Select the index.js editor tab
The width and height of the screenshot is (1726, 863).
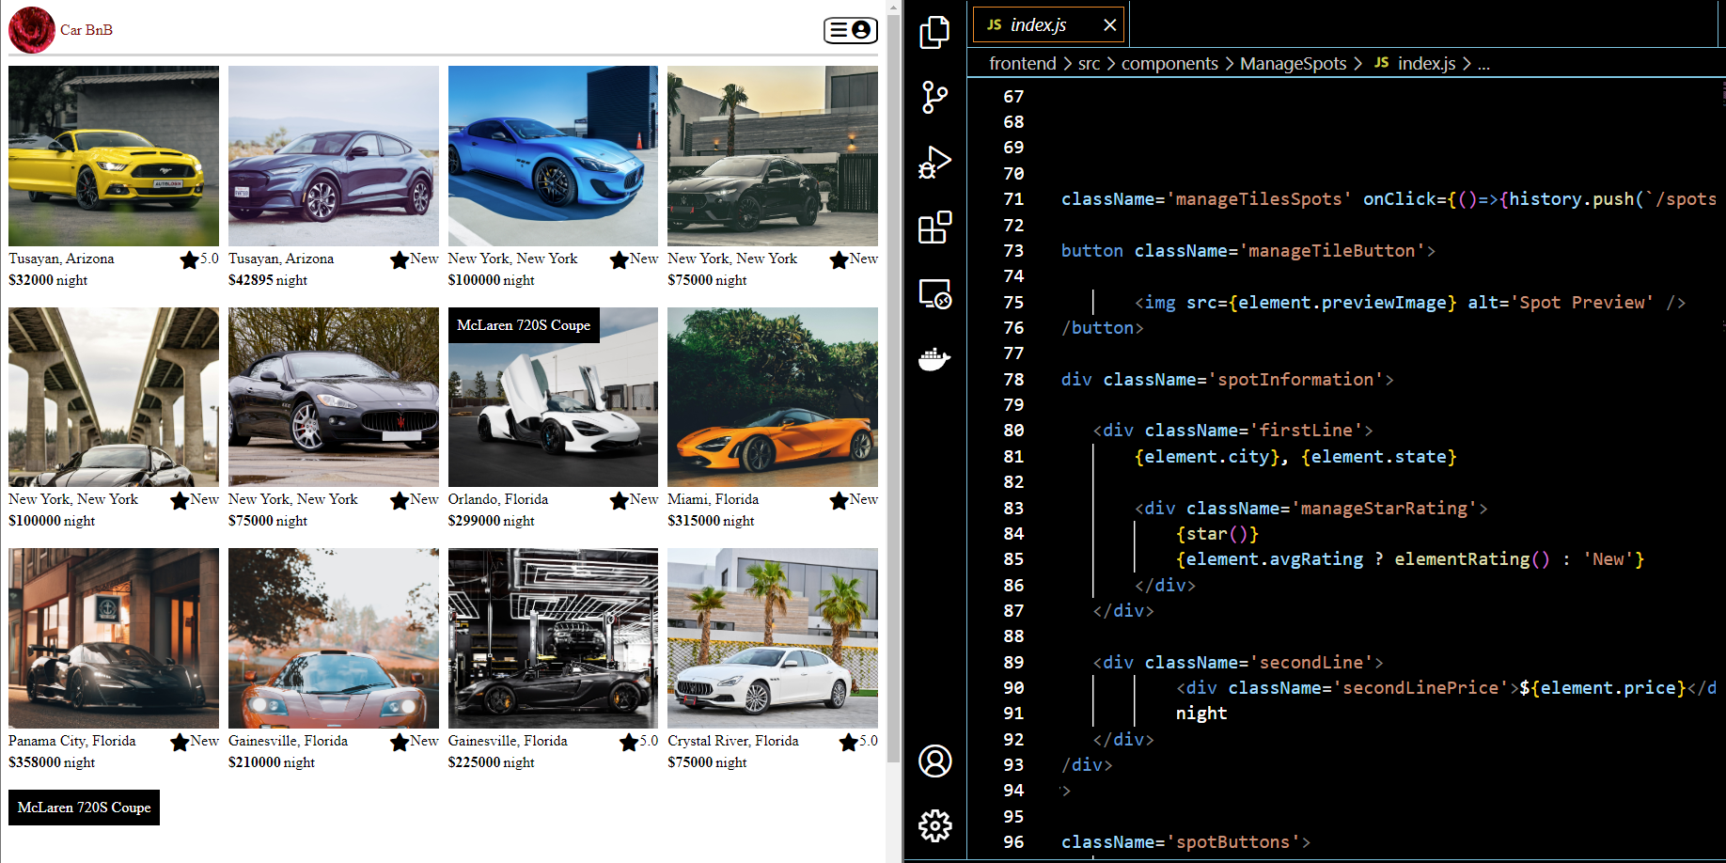tap(1038, 25)
